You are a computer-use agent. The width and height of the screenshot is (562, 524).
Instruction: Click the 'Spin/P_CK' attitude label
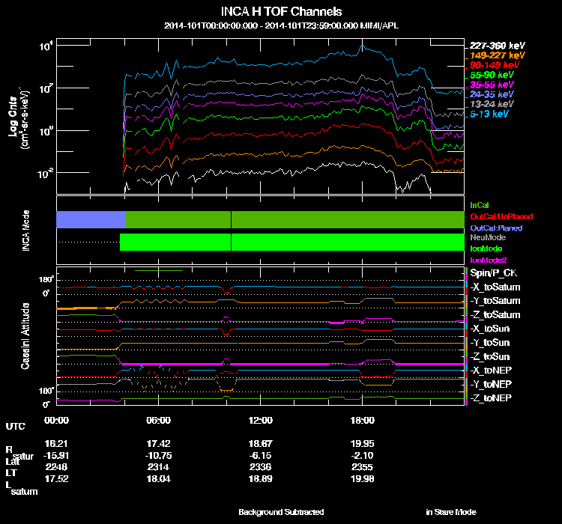coord(494,273)
